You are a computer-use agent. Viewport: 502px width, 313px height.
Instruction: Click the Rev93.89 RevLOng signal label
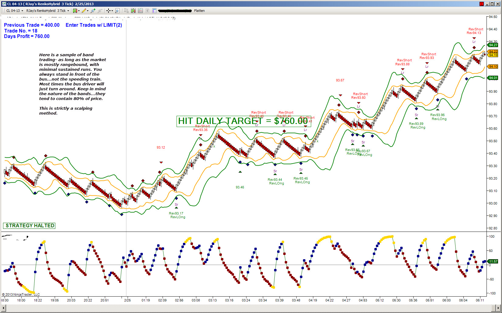pyautogui.click(x=417, y=126)
